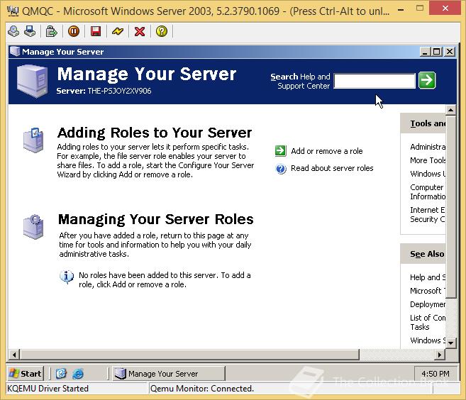Viewport: 466px width, 400px height.
Task: Click the See Also panel header
Action: [423, 254]
